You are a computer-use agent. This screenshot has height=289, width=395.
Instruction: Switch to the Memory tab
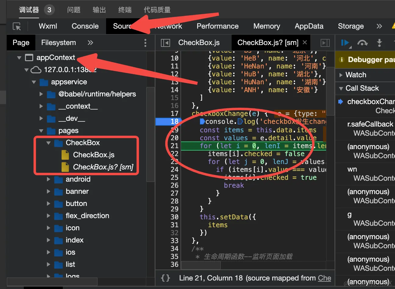pyautogui.click(x=267, y=26)
